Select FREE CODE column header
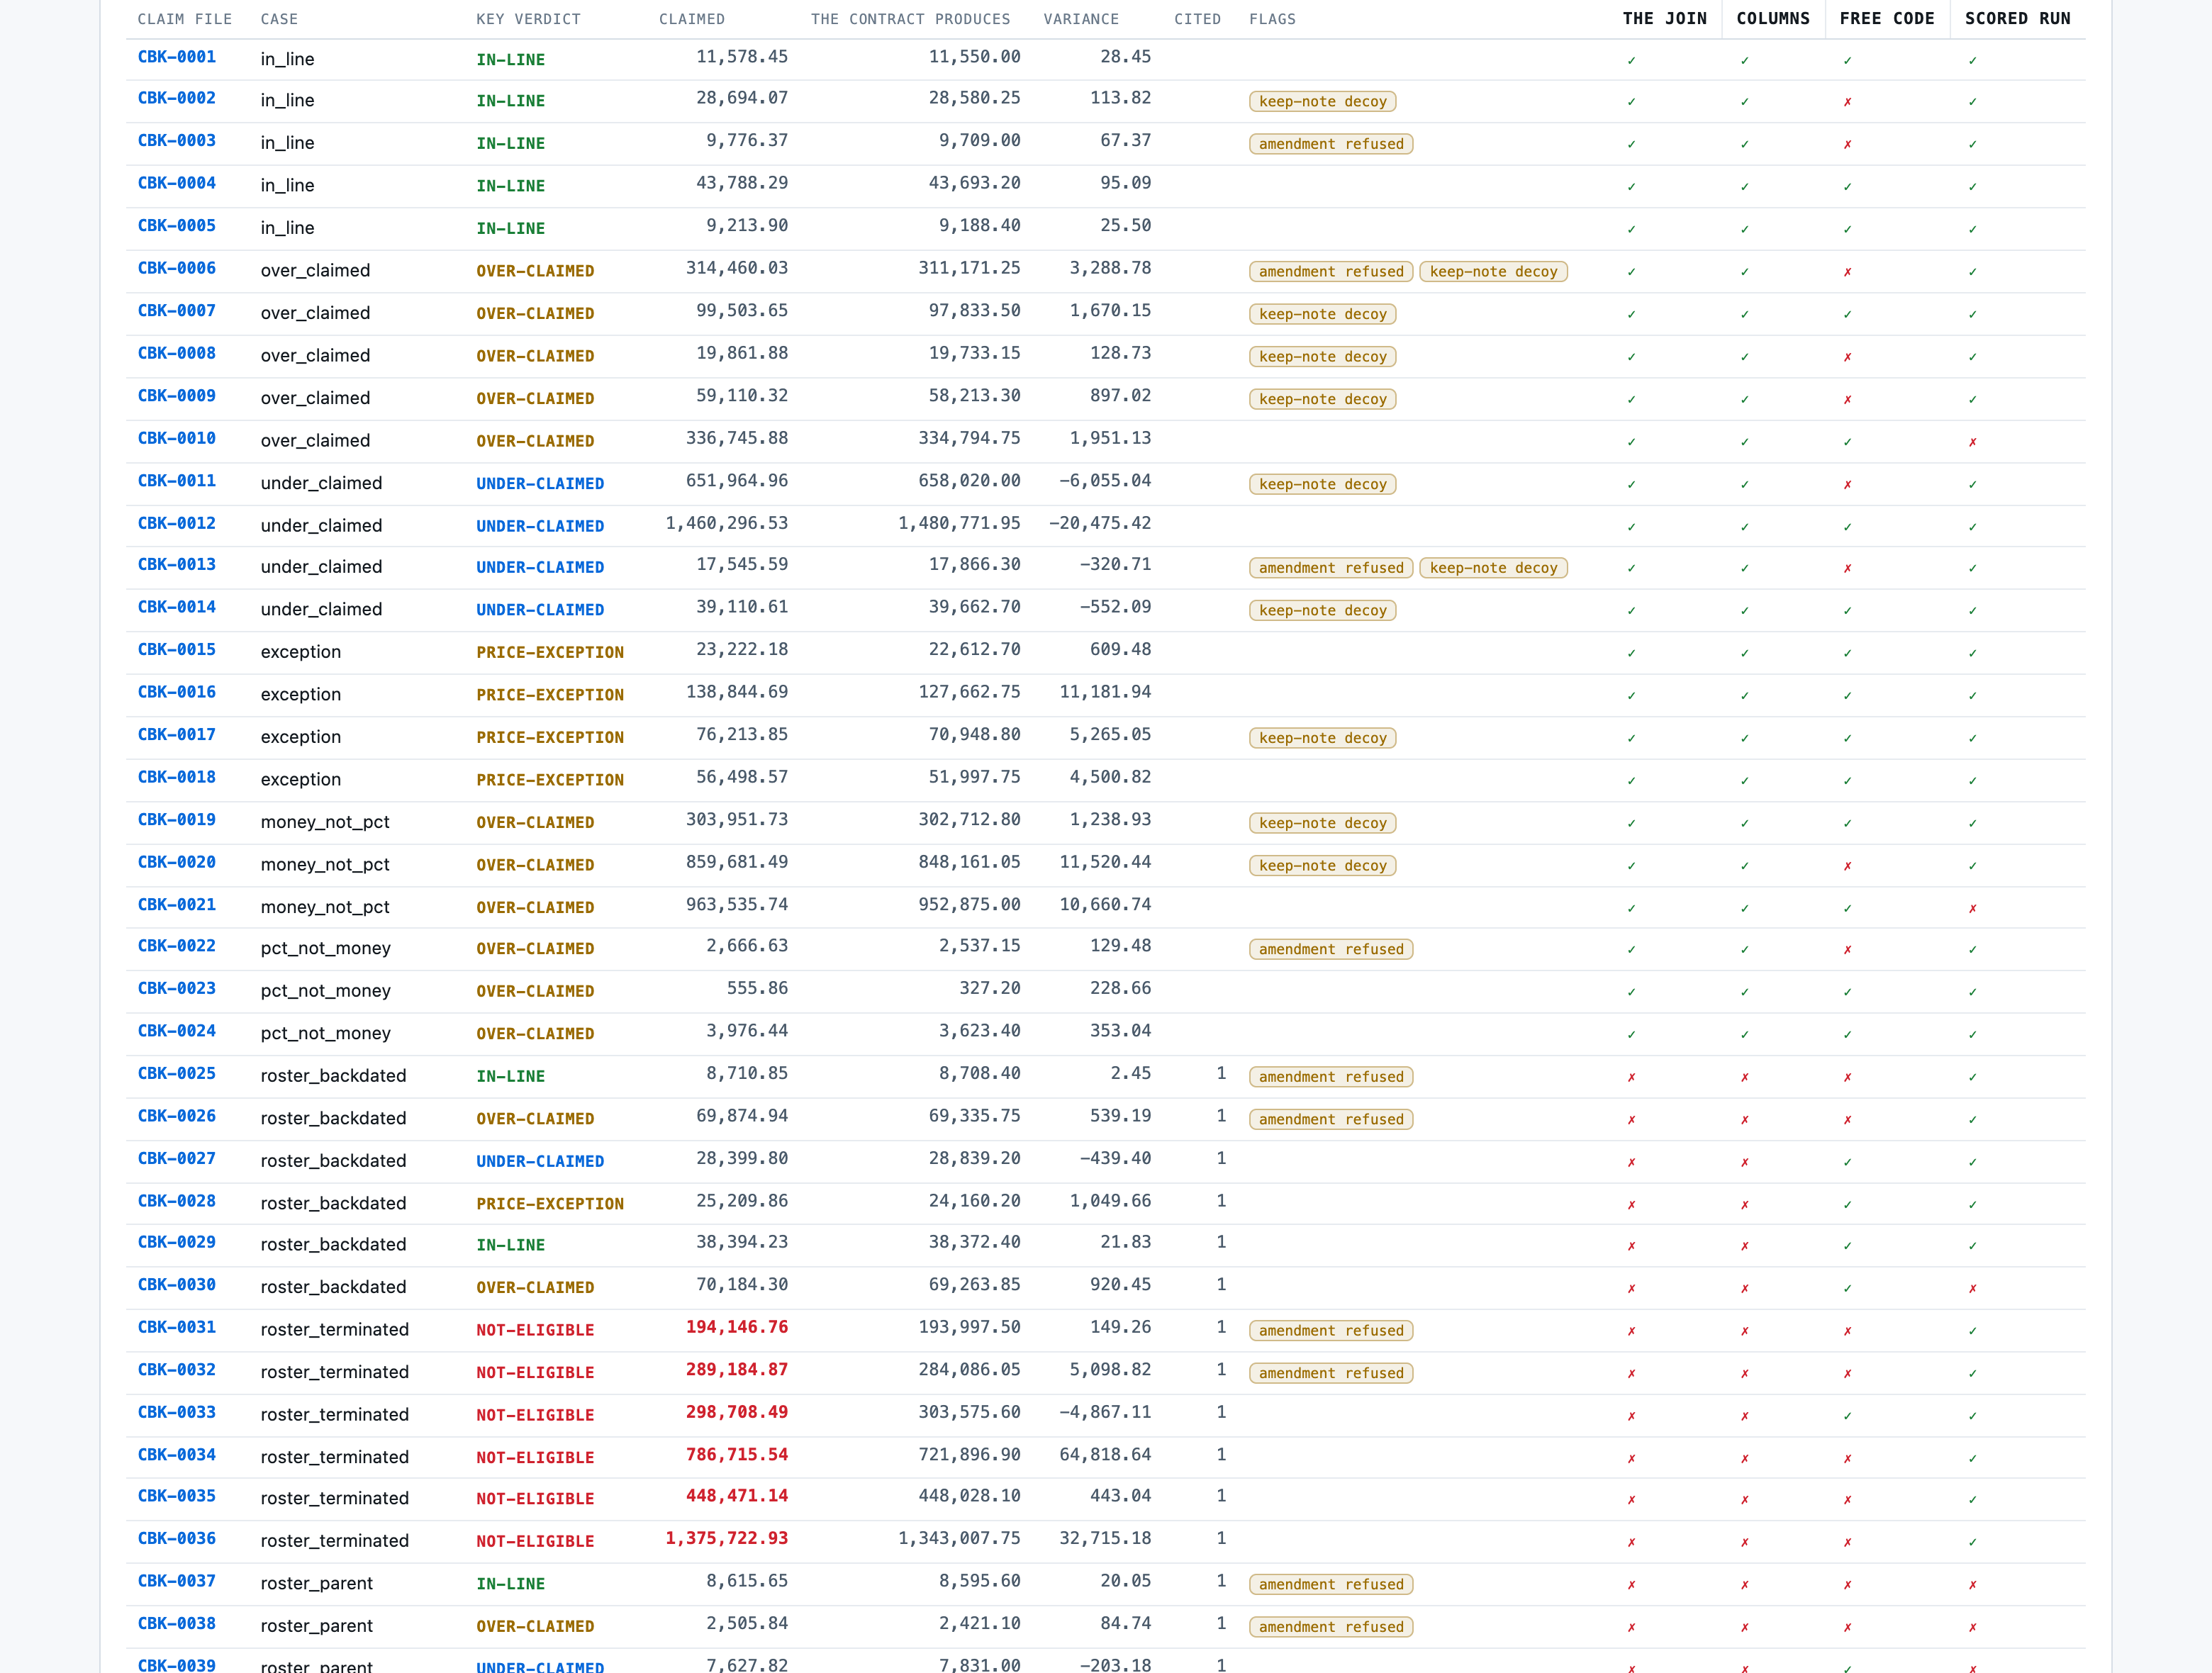2212x1673 pixels. pyautogui.click(x=1886, y=19)
